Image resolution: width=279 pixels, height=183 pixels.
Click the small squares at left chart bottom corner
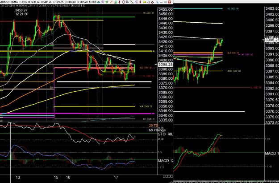168,176
